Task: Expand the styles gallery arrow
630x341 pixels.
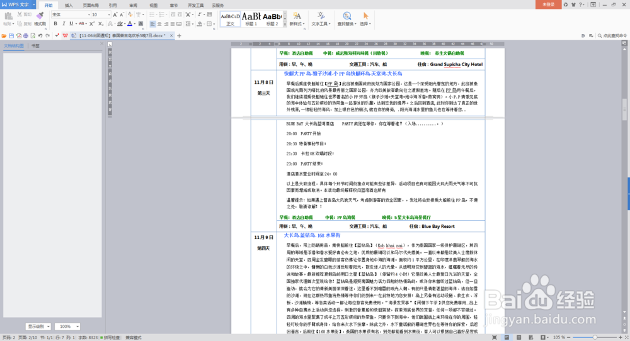Action: 285,24
